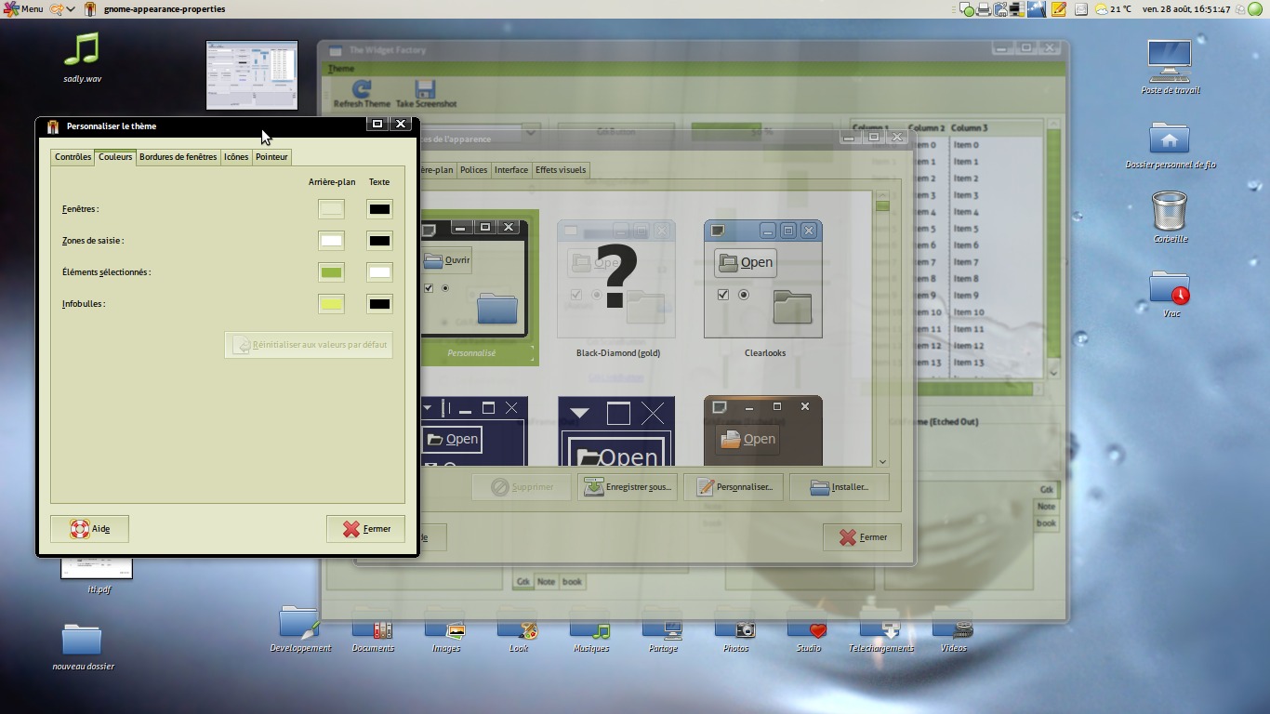Open the main Menu in top panel
This screenshot has width=1270, height=714.
tap(24, 9)
